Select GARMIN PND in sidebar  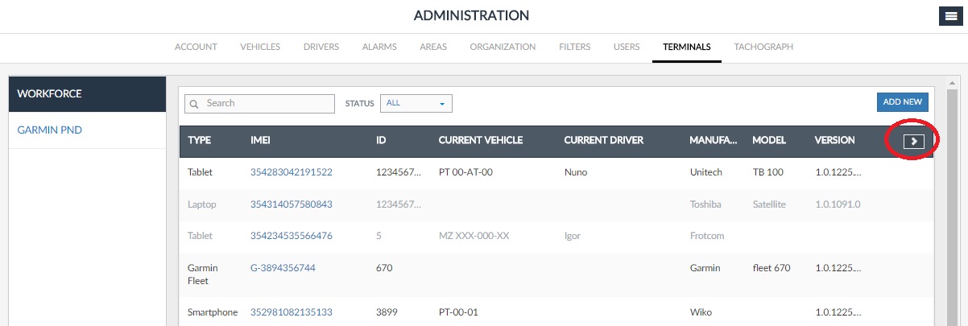(50, 130)
